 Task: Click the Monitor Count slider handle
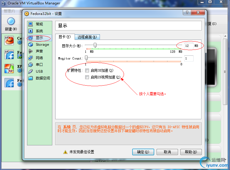pyautogui.click(x=86, y=58)
